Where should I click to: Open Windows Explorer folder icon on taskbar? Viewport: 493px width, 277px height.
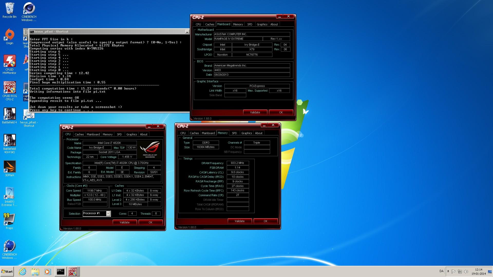[35, 272]
